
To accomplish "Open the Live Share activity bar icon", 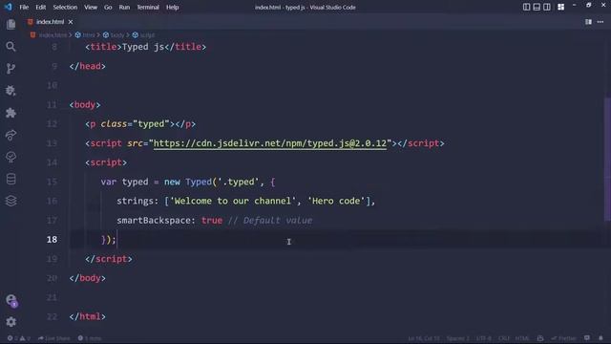I will (11, 135).
